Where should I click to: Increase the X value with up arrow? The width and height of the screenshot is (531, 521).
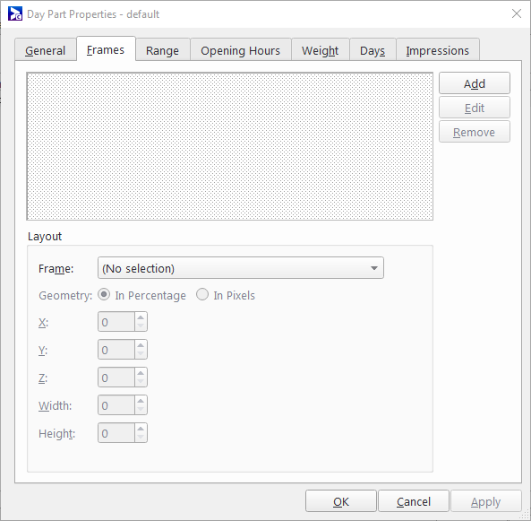pos(141,317)
